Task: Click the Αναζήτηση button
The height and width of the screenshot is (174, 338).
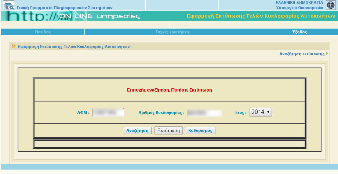Action: (138, 130)
